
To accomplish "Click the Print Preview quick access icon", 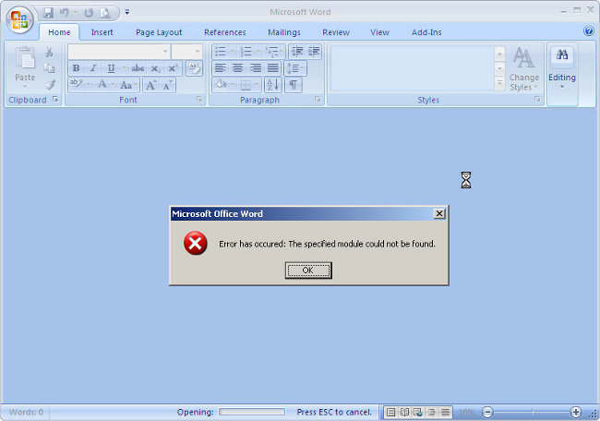I will [105, 13].
